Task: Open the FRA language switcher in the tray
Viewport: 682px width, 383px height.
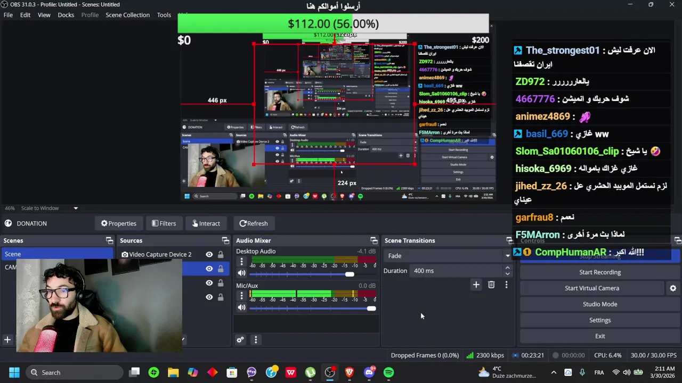Action: pyautogui.click(x=599, y=372)
